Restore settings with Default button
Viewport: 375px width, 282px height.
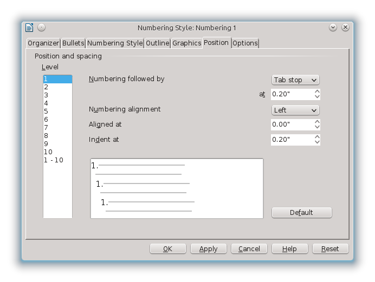tap(301, 213)
